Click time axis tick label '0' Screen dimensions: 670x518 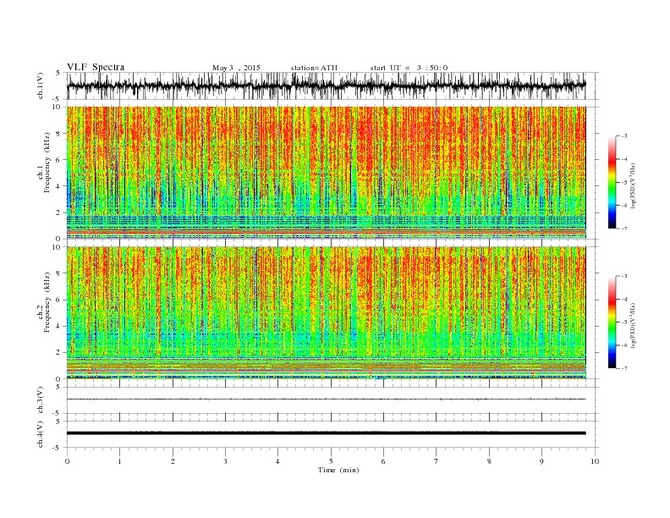[x=67, y=461]
